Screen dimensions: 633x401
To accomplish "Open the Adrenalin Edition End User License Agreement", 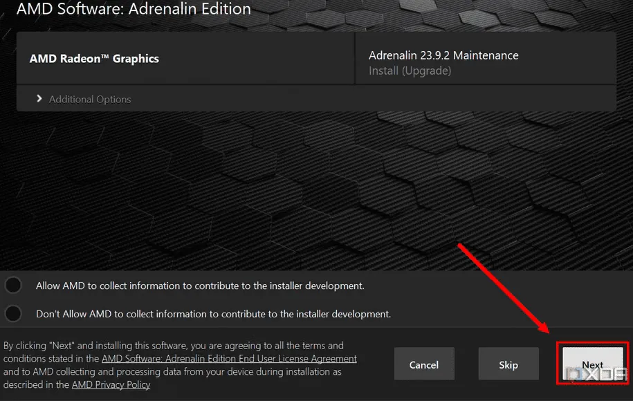I will [x=229, y=358].
